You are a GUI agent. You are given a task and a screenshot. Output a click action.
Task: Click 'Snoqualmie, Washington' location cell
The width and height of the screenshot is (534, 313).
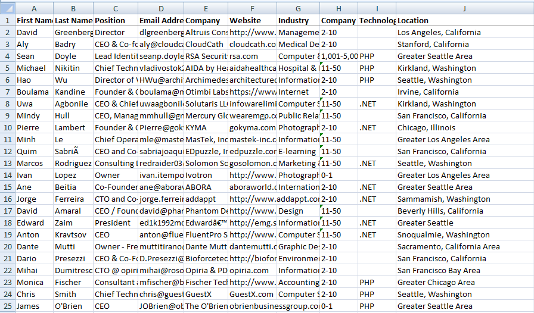(464, 234)
